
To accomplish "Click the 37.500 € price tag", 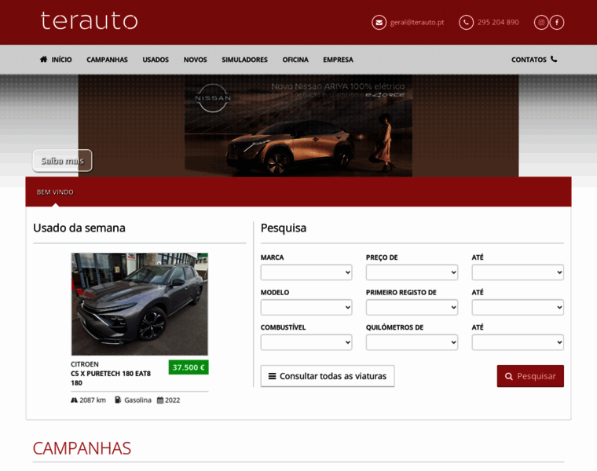I will tap(189, 367).
